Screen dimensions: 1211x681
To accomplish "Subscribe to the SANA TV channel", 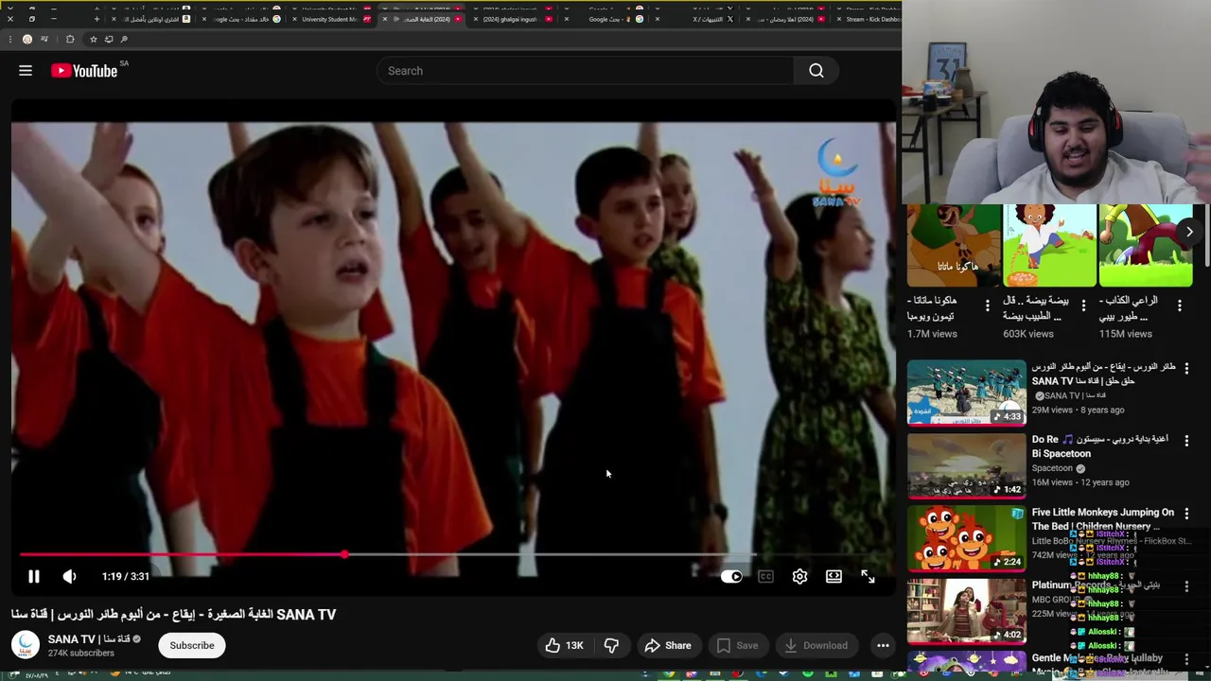I will coord(192,645).
